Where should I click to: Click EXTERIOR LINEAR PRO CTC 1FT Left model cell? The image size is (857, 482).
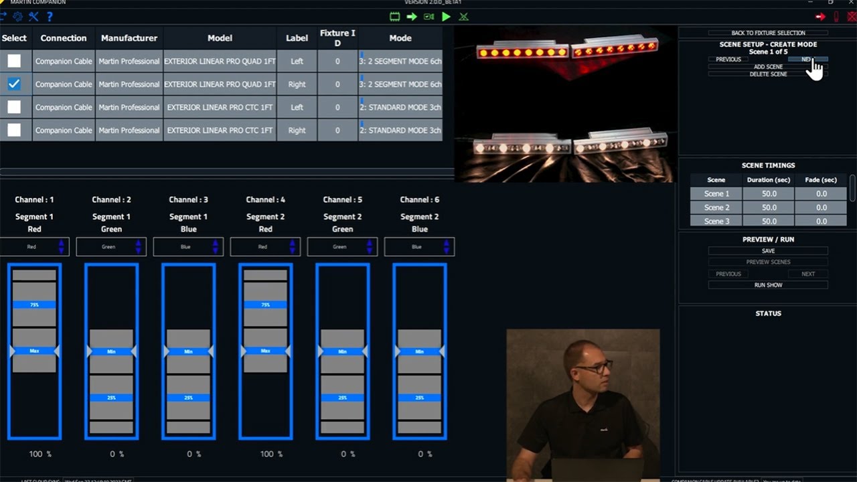click(x=220, y=107)
